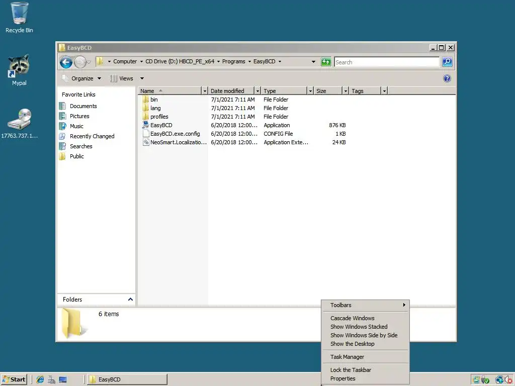Click the safely remove hardware tray icon
Screen dimensions: 515x386
pyautogui.click(x=485, y=380)
